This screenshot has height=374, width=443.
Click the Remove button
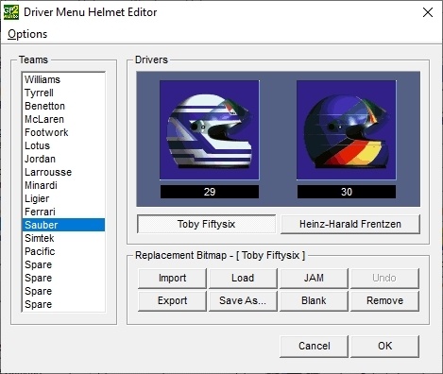tap(384, 301)
